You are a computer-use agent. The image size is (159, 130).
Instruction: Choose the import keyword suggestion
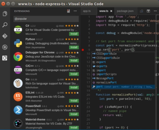[x=123, y=70]
